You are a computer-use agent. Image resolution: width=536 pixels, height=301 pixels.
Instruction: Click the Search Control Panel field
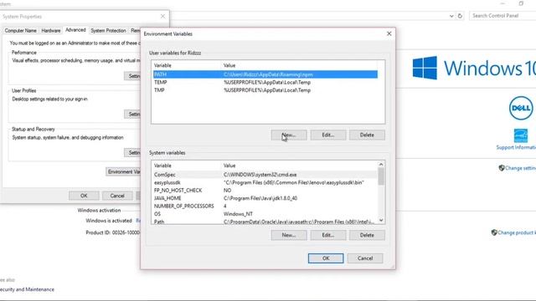[502, 16]
